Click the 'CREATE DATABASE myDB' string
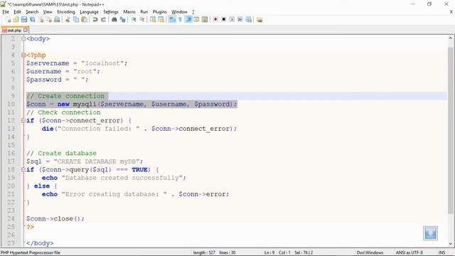 97,161
